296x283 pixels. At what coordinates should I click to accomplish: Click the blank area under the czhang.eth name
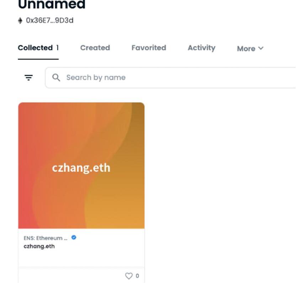[81, 258]
